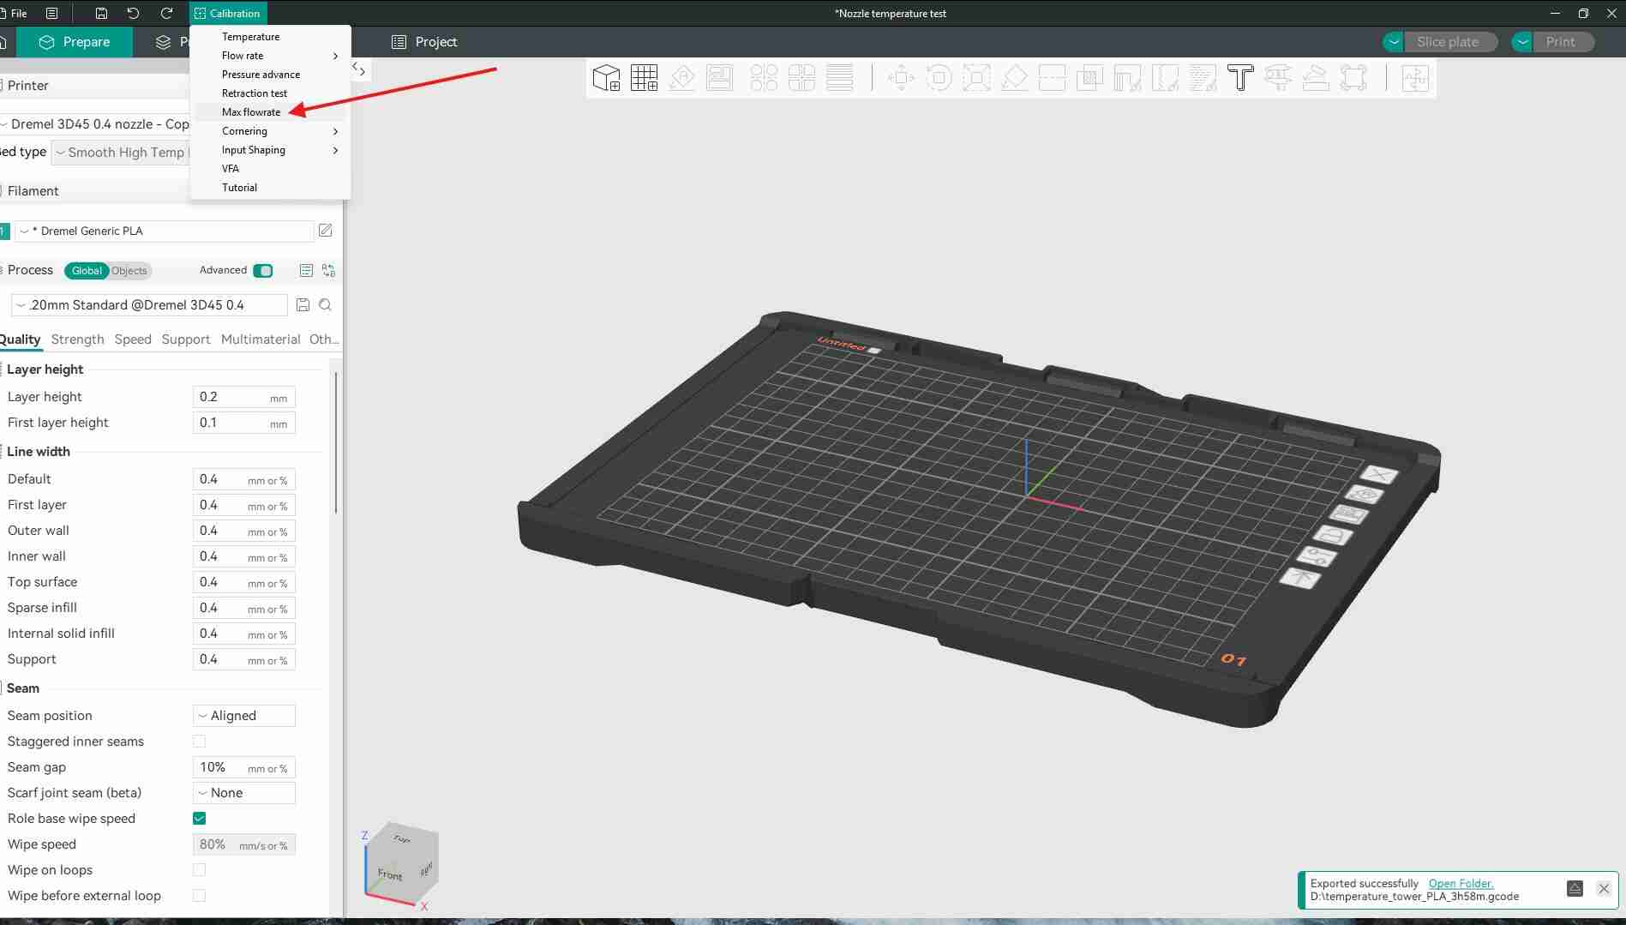Expand the Flow rate submenu
Image resolution: width=1626 pixels, height=925 pixels.
(x=270, y=56)
